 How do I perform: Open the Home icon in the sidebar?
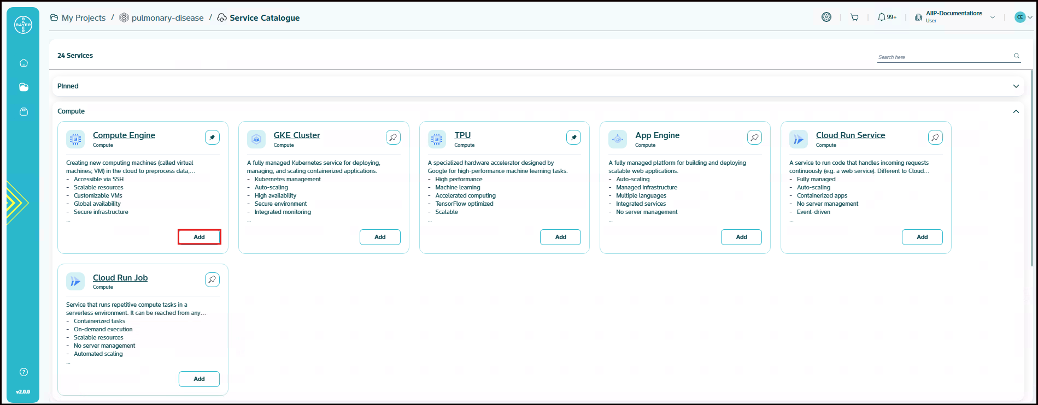(24, 63)
